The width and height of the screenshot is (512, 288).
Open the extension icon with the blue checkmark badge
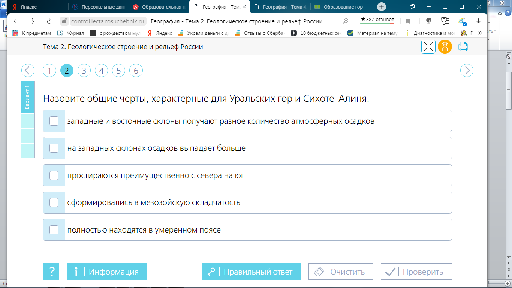[x=462, y=21]
